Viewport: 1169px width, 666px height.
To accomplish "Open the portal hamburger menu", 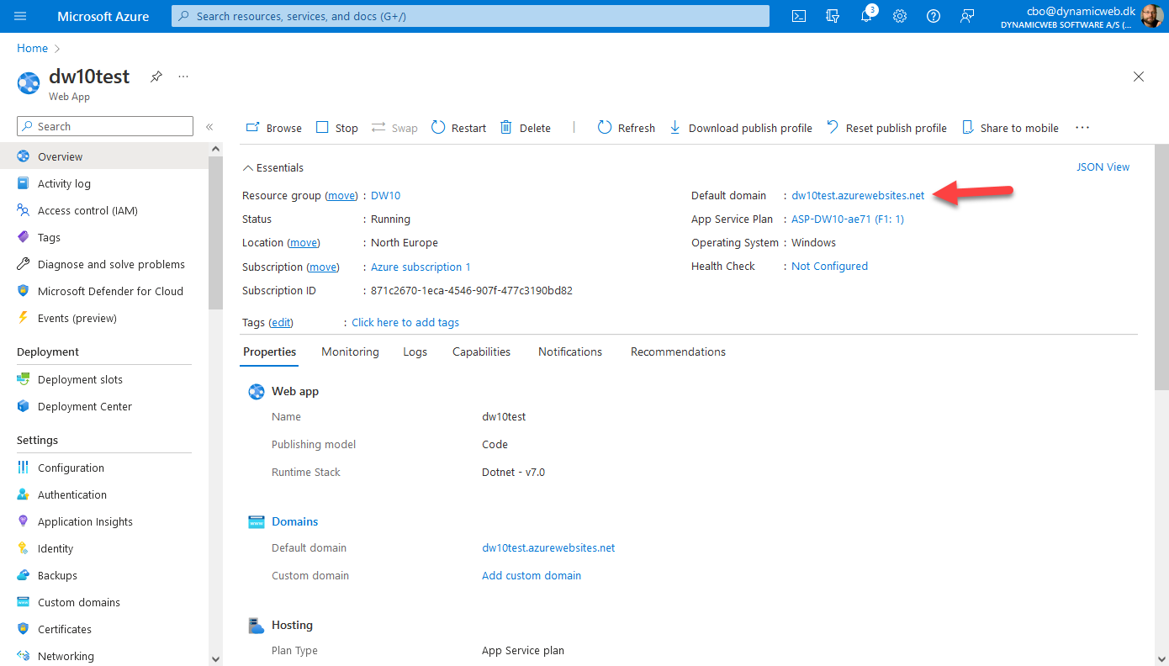I will pyautogui.click(x=20, y=16).
